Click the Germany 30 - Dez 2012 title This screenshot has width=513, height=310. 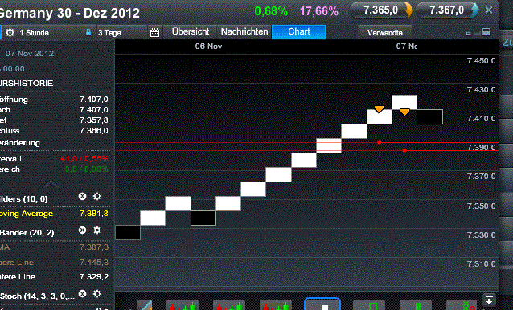69,13
